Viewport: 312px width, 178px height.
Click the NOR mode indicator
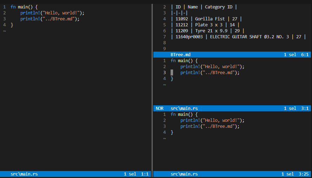(160, 108)
